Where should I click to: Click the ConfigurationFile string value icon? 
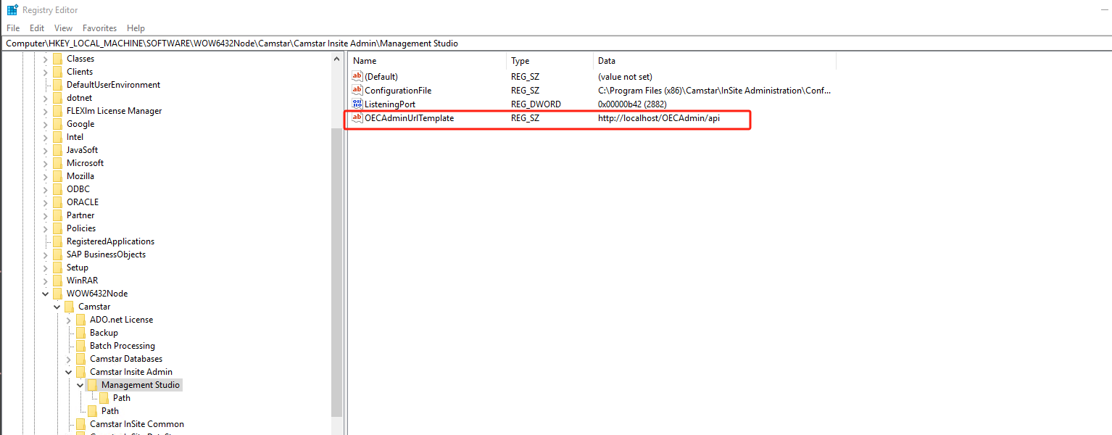[357, 90]
